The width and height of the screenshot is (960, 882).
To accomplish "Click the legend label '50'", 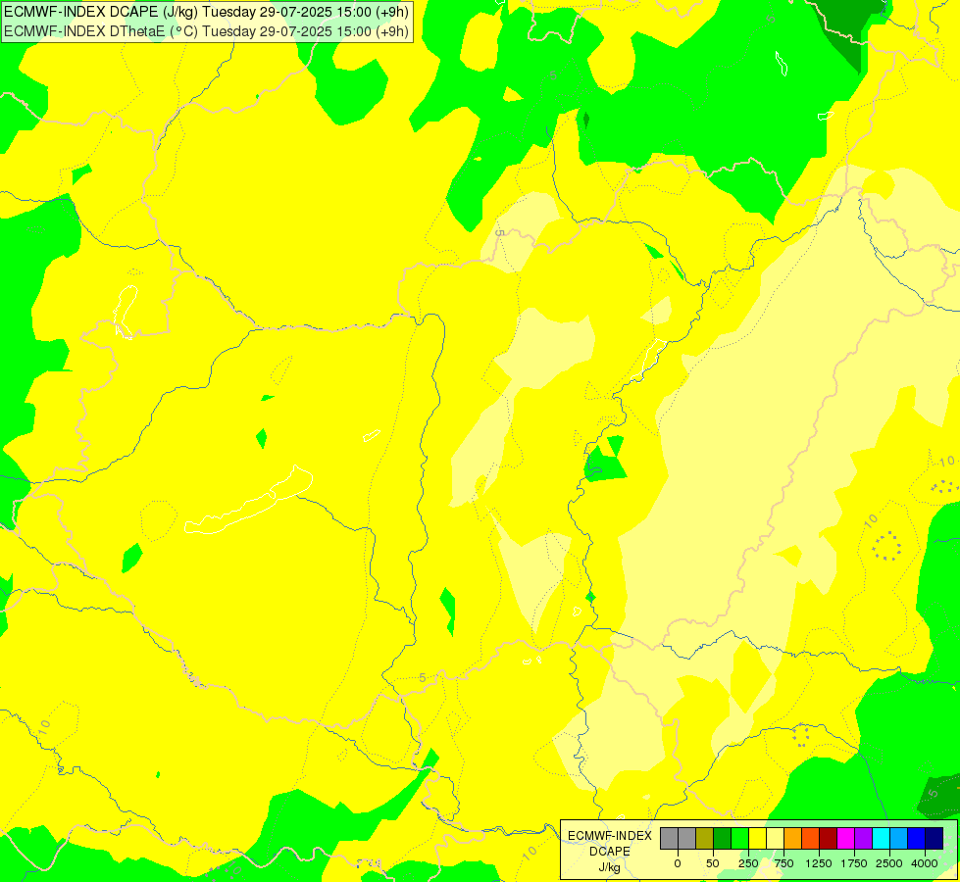I will 713,863.
